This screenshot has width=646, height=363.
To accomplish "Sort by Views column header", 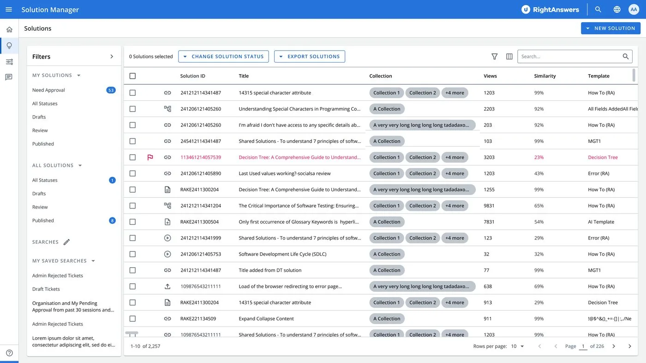I will point(490,76).
